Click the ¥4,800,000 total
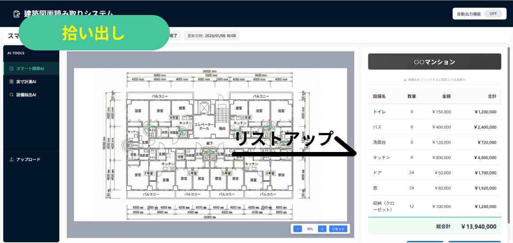Screen dimensions: 513x243 point(486,157)
